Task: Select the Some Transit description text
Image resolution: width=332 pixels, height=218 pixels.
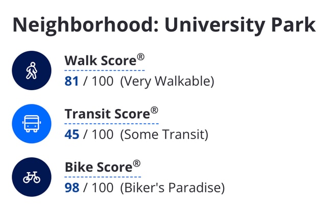Action: (x=164, y=134)
